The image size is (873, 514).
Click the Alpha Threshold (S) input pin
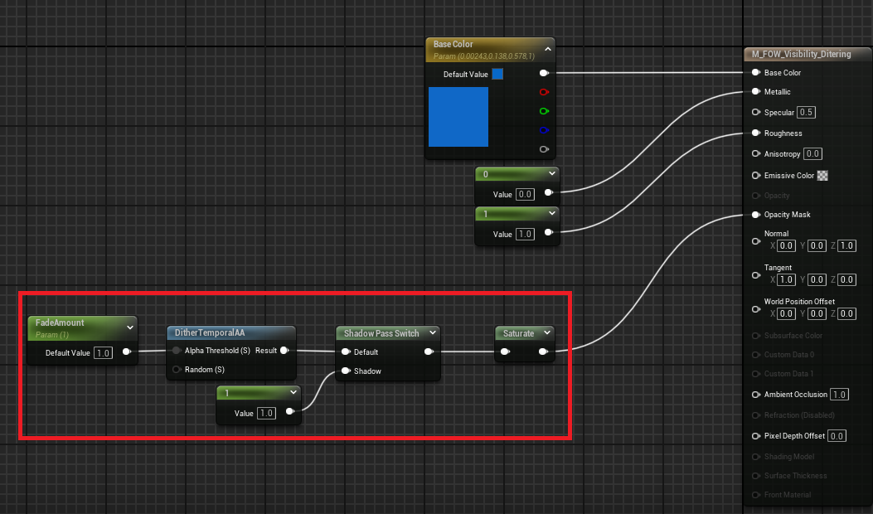click(x=177, y=351)
